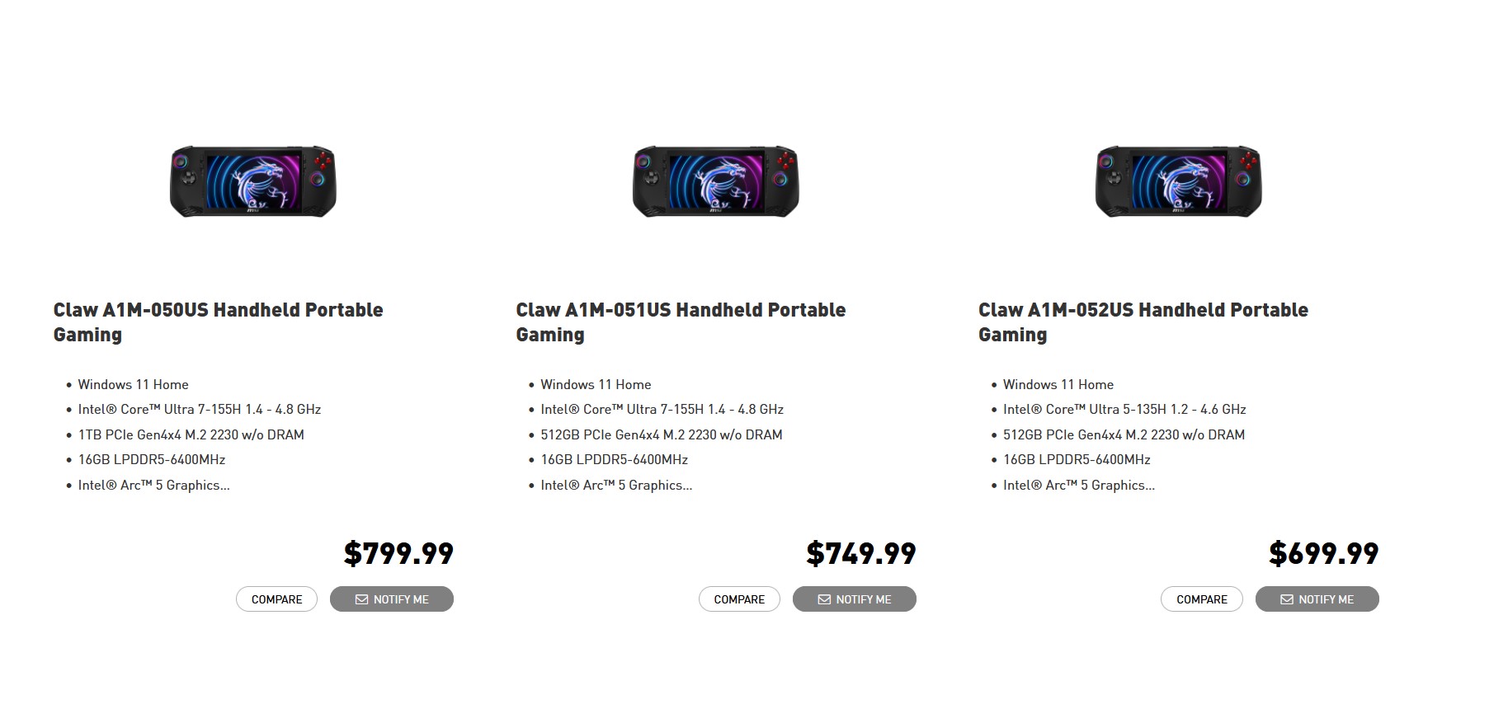Click the 1TB PCIe Gen4x4 storage spec
Screen dimensions: 1508x723
pyautogui.click(x=191, y=434)
